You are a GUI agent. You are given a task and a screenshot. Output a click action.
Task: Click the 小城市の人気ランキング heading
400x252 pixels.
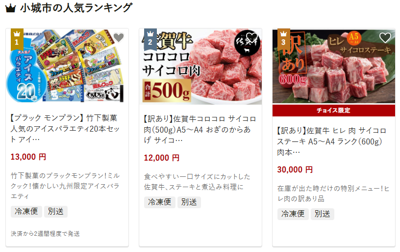[x=76, y=8]
